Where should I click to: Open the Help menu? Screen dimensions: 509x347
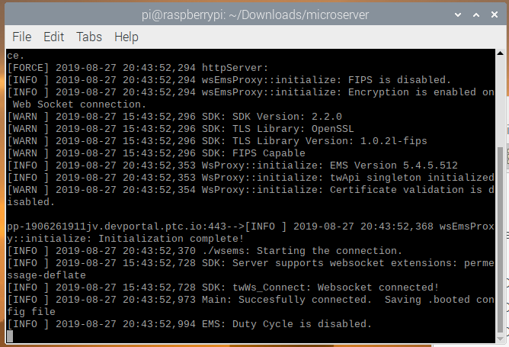tap(126, 37)
